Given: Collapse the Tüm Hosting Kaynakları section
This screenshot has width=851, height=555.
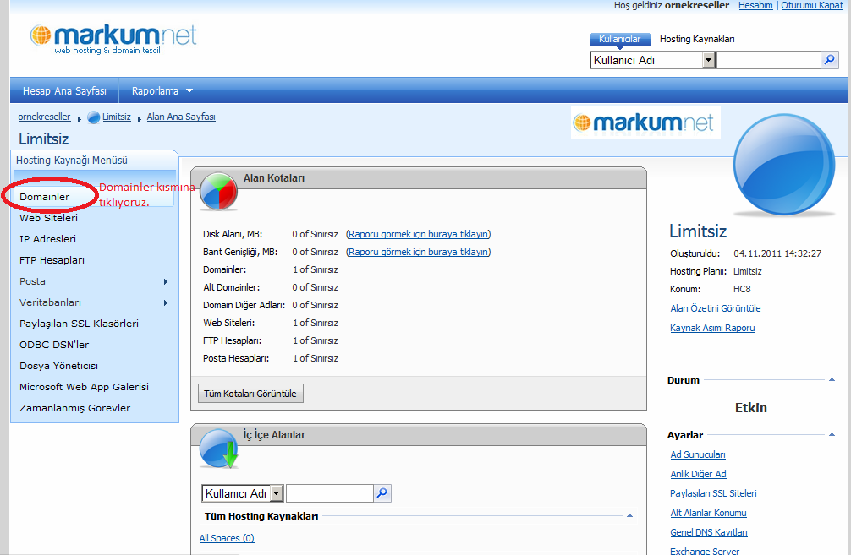Looking at the screenshot, I should [629, 515].
